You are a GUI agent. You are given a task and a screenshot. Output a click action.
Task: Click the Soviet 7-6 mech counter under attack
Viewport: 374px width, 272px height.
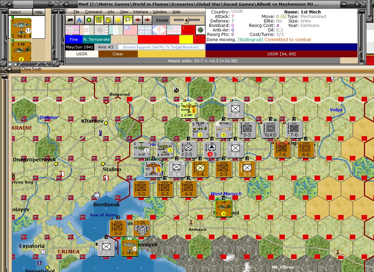pos(282,149)
